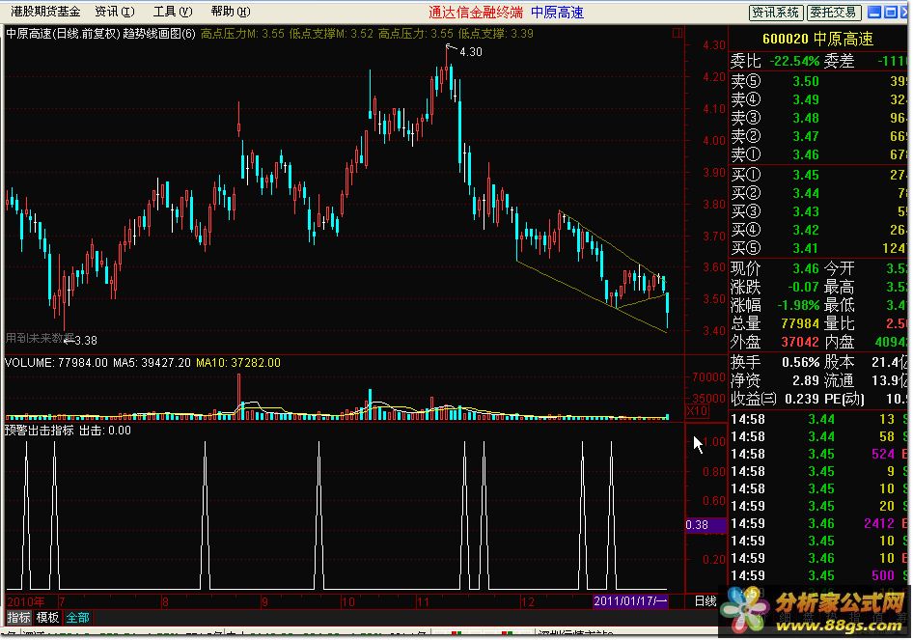Select the 卖⑤ 3.50 ask row
The width and height of the screenshot is (913, 640).
(x=817, y=81)
